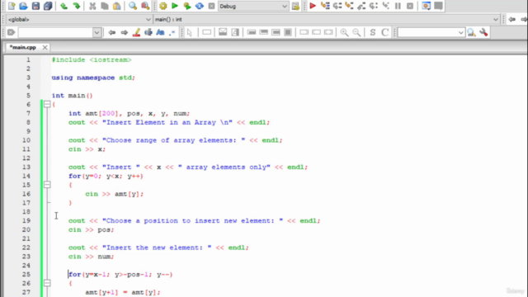Image resolution: width=528 pixels, height=297 pixels.
Task: Toggle the C comment view icon
Action: click(385, 32)
